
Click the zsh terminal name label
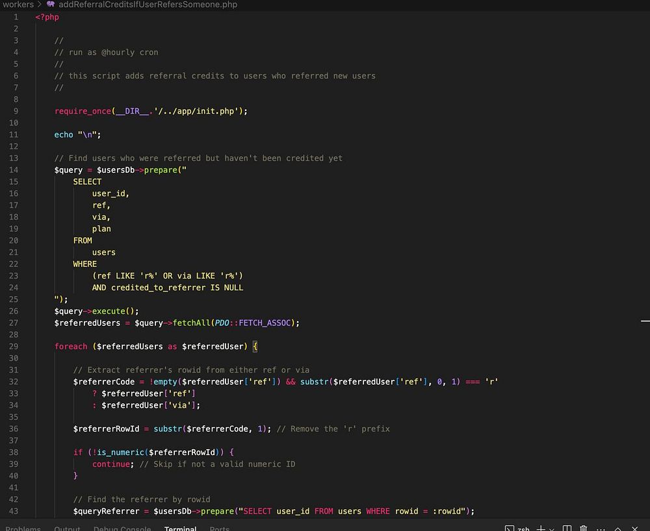[523, 528]
